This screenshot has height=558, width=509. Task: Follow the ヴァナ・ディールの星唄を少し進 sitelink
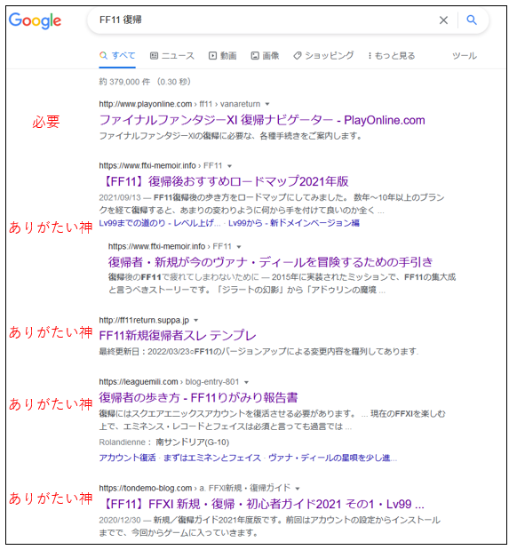point(332,458)
